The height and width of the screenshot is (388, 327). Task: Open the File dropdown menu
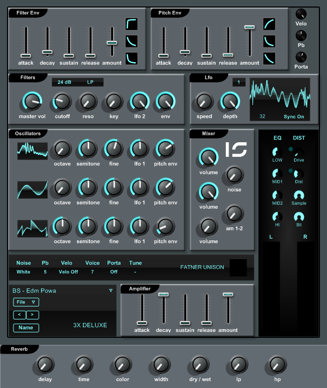coord(26,302)
